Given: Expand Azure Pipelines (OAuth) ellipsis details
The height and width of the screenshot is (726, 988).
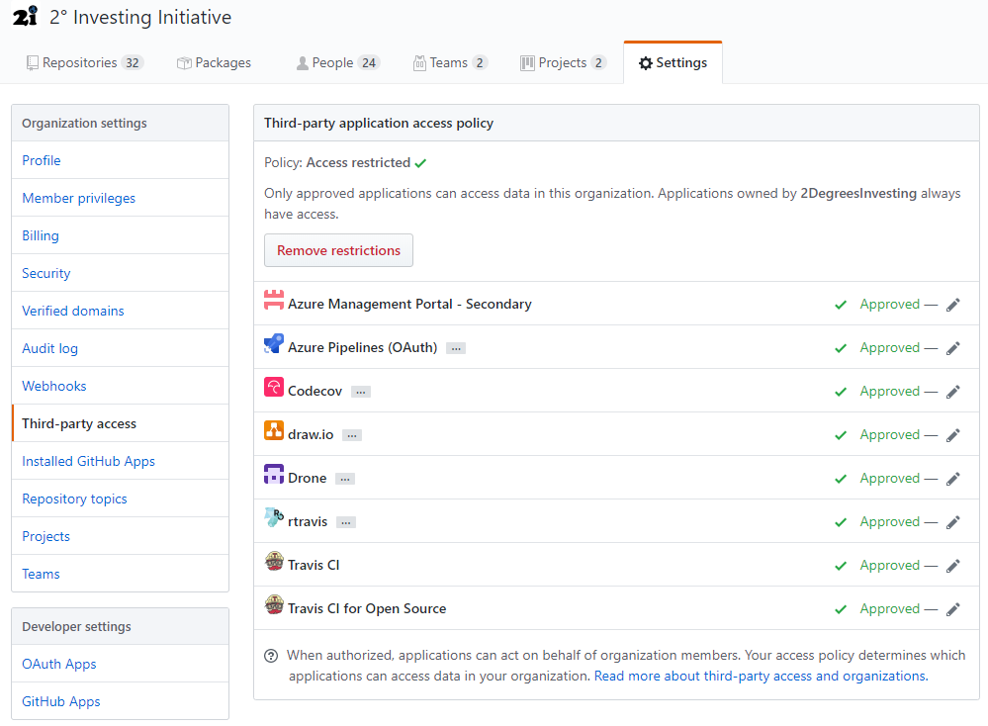Looking at the screenshot, I should (x=456, y=348).
